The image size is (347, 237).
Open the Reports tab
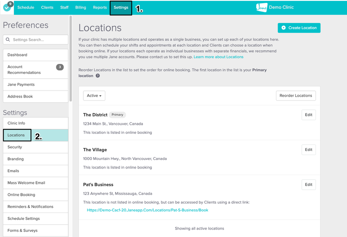[x=100, y=7]
